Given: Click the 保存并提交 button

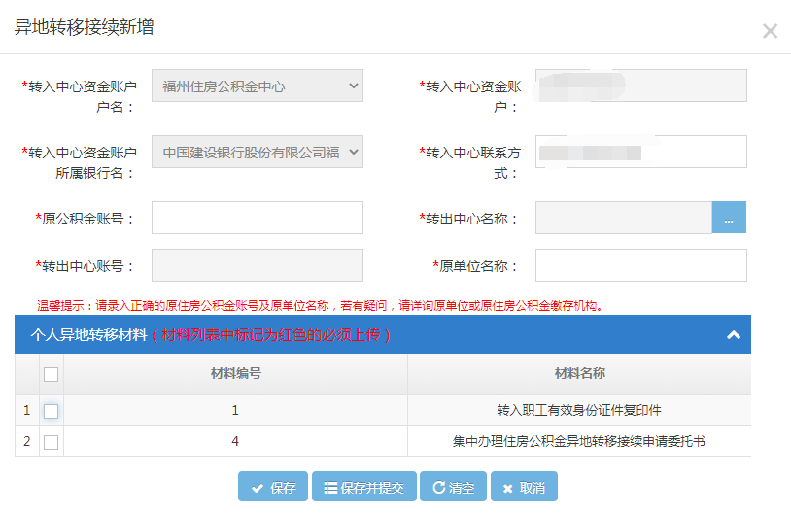Looking at the screenshot, I should pos(364,487).
